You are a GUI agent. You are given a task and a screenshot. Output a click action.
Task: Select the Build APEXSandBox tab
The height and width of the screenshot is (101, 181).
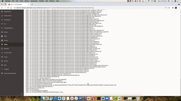pos(18,4)
